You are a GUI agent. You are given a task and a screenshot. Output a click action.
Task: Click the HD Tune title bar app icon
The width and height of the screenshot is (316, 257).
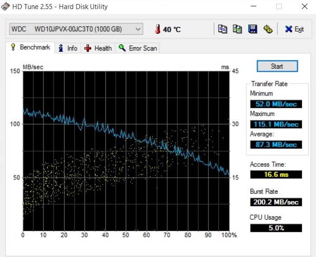pos(5,6)
